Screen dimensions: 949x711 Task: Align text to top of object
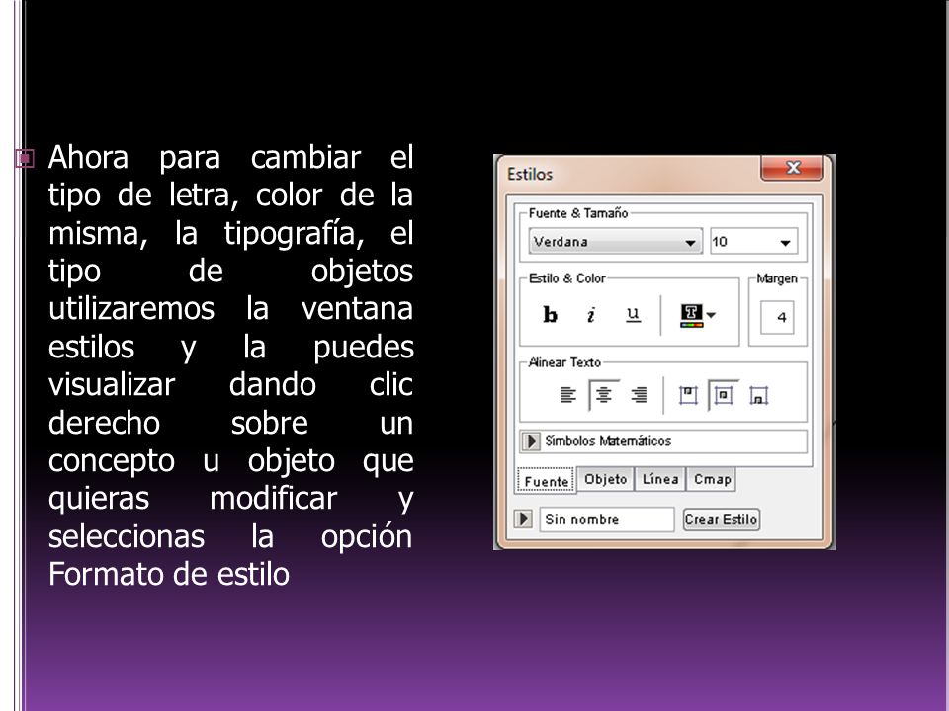point(688,395)
